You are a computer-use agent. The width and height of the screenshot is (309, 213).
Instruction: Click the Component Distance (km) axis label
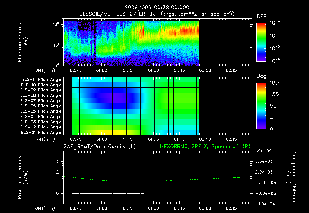coord(291,177)
